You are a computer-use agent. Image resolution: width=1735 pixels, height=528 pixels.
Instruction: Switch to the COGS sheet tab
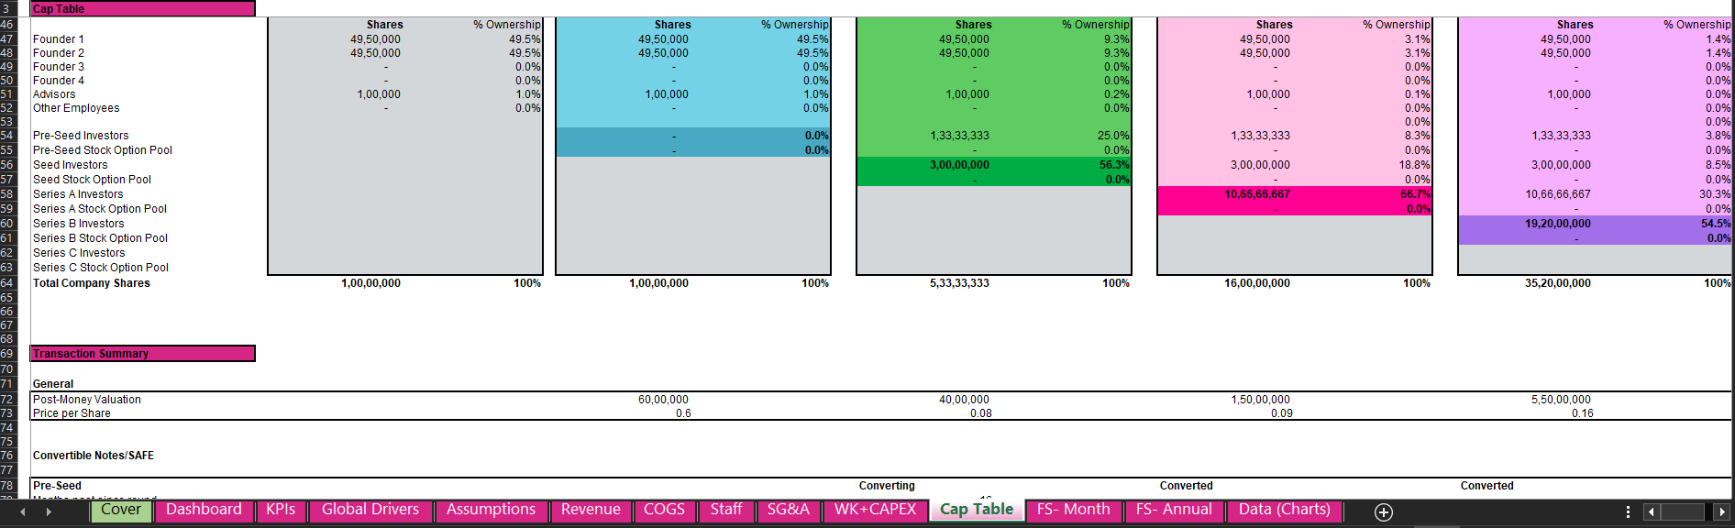pyautogui.click(x=664, y=510)
